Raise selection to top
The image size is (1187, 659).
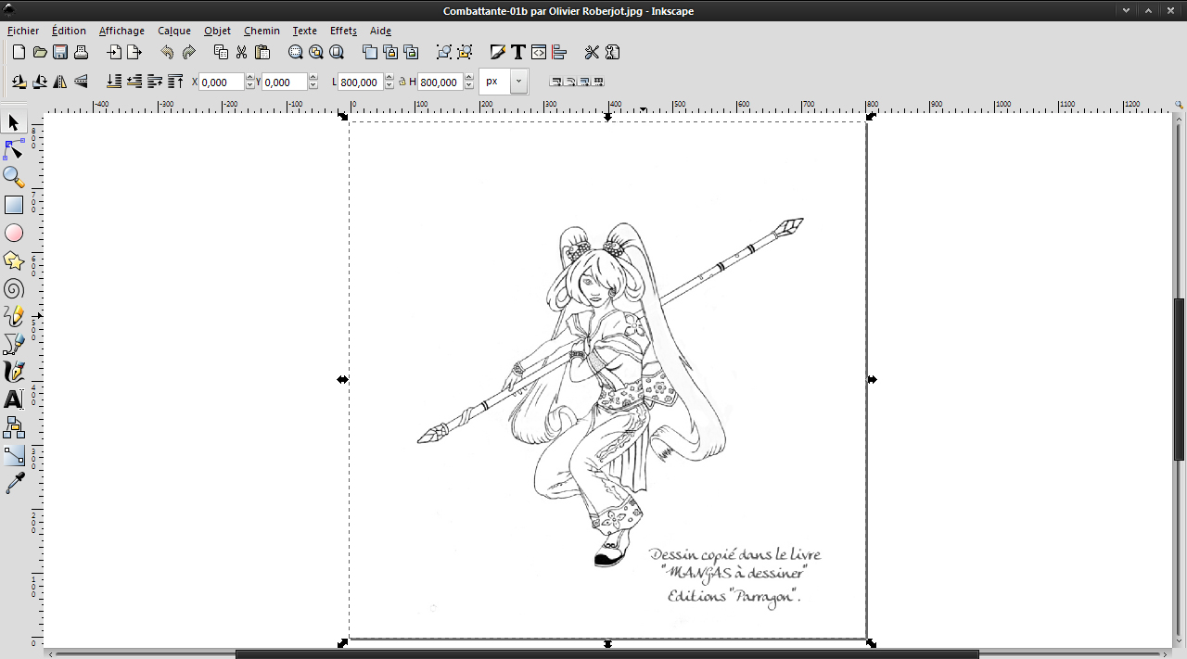point(176,82)
